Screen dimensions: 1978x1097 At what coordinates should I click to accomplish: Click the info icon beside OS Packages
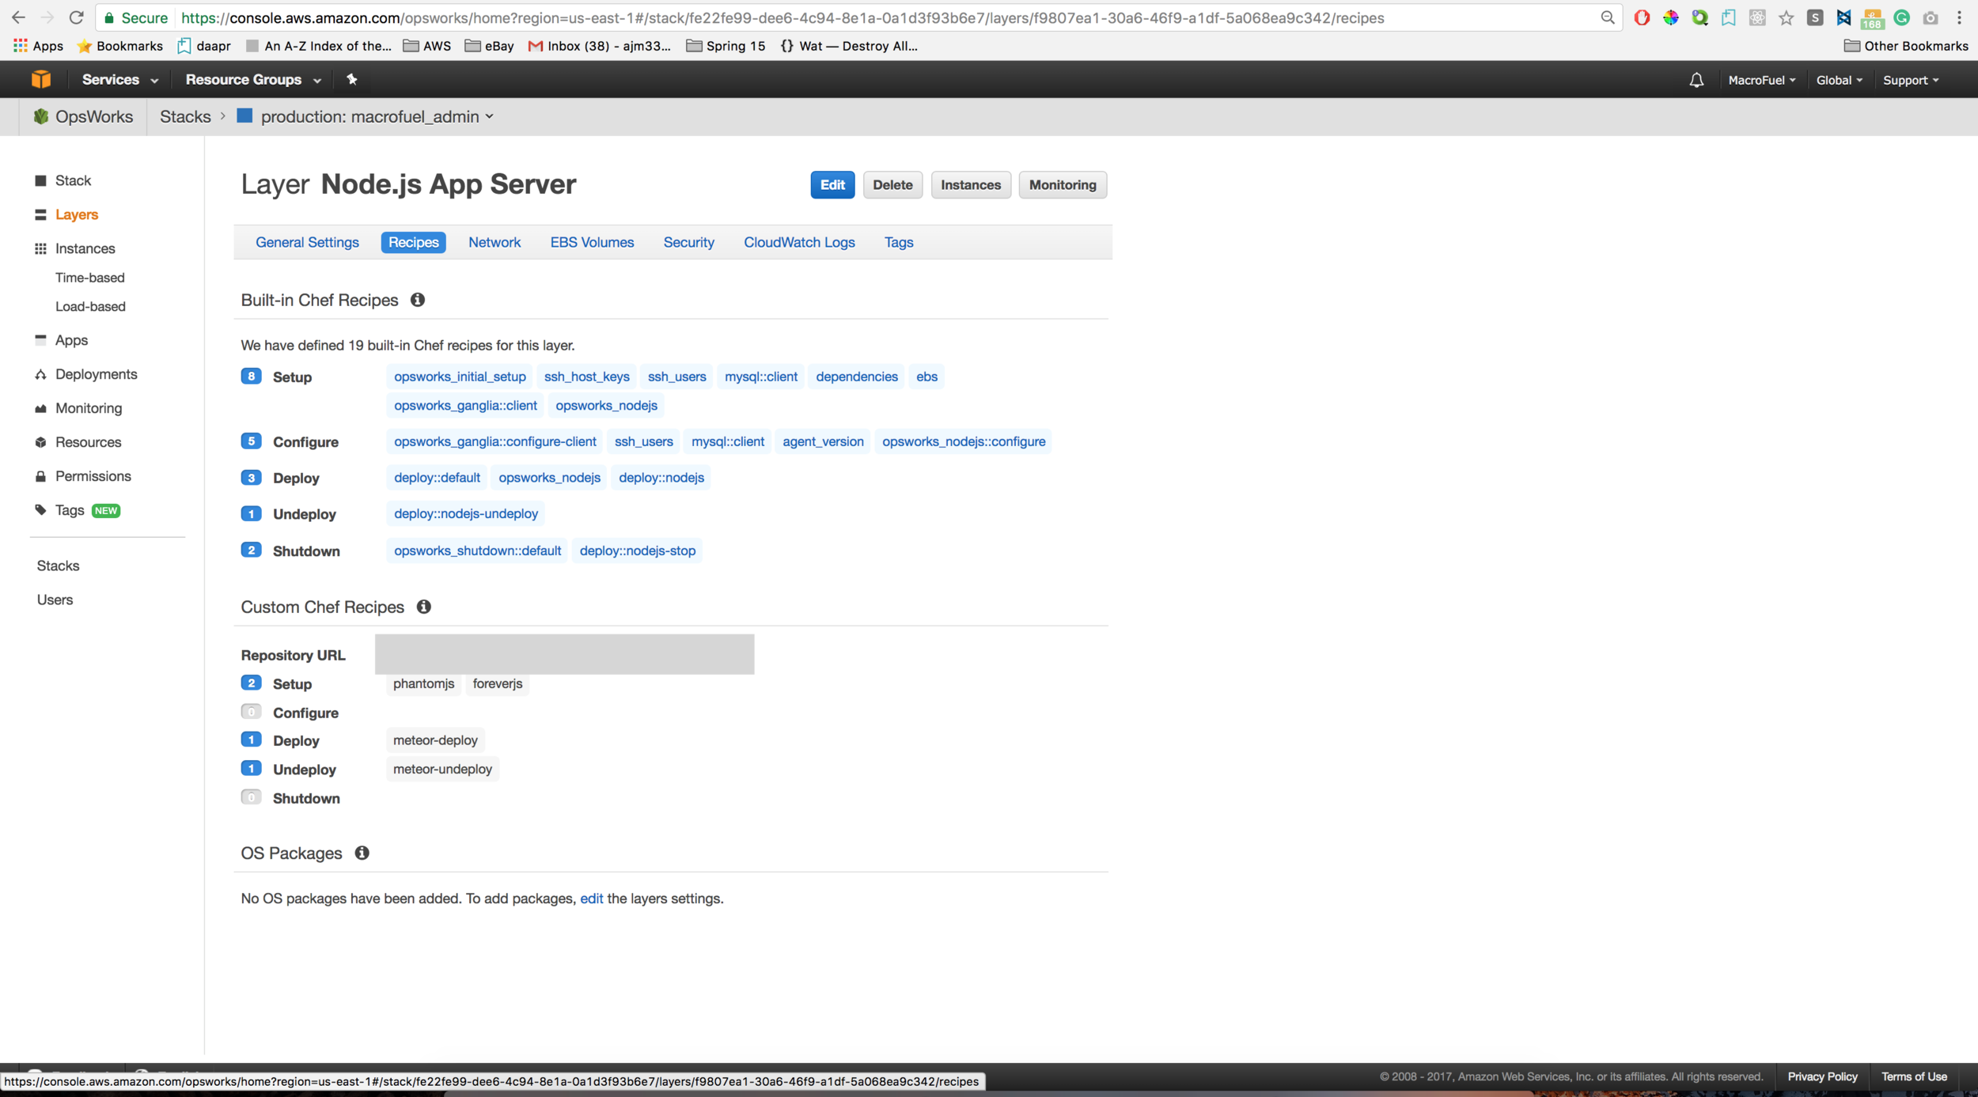pyautogui.click(x=362, y=853)
